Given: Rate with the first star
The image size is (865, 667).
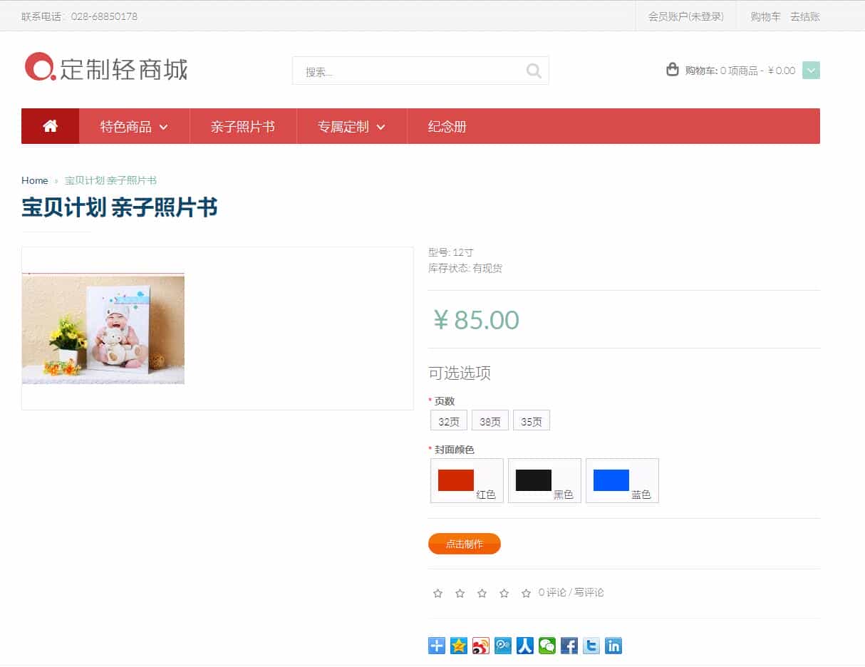Looking at the screenshot, I should tap(437, 593).
